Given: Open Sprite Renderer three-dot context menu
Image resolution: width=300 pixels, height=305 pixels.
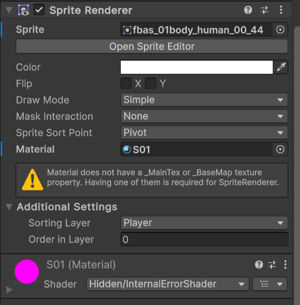Looking at the screenshot, I should [x=281, y=10].
